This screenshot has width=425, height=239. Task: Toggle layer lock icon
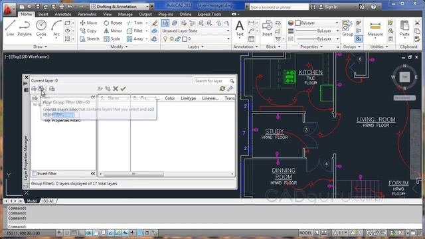[x=178, y=39]
